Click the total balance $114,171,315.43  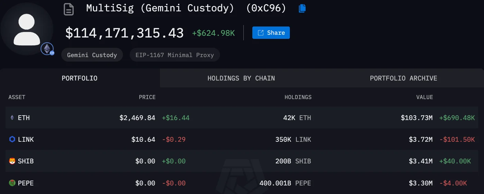click(124, 33)
